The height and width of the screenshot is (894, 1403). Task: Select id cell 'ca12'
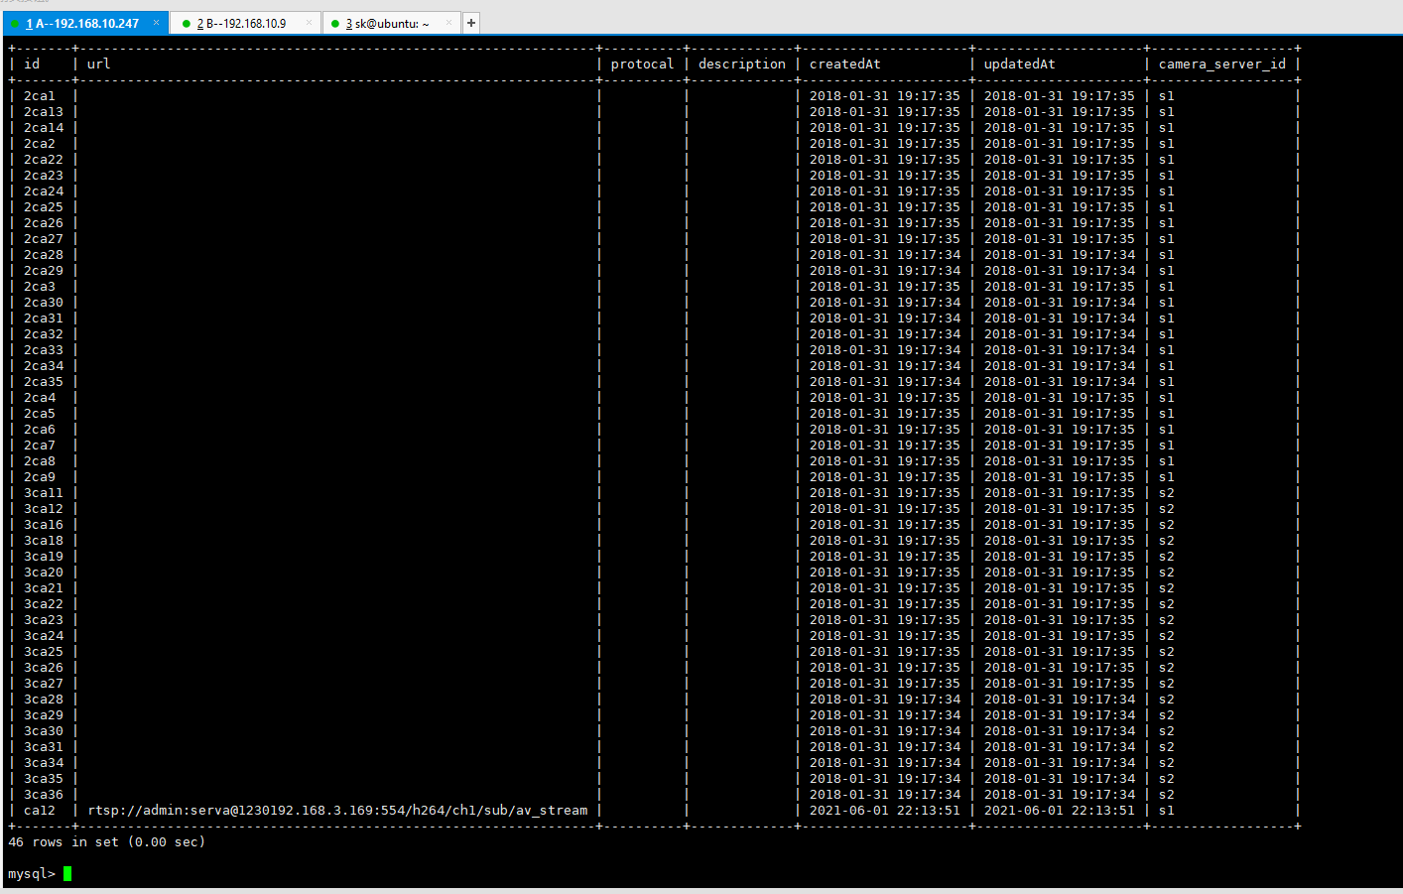click(x=40, y=810)
